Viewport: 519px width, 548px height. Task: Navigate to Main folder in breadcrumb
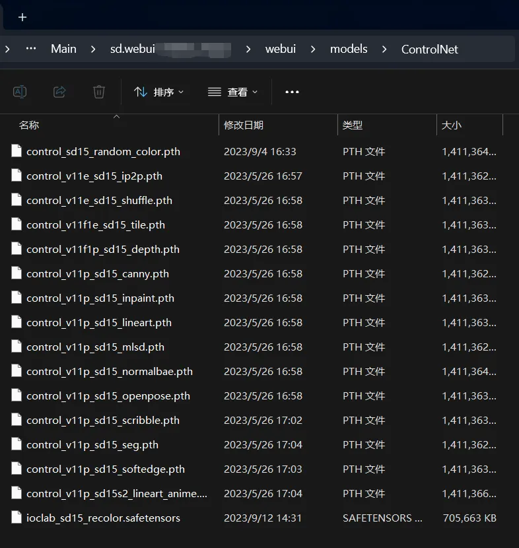tap(63, 49)
